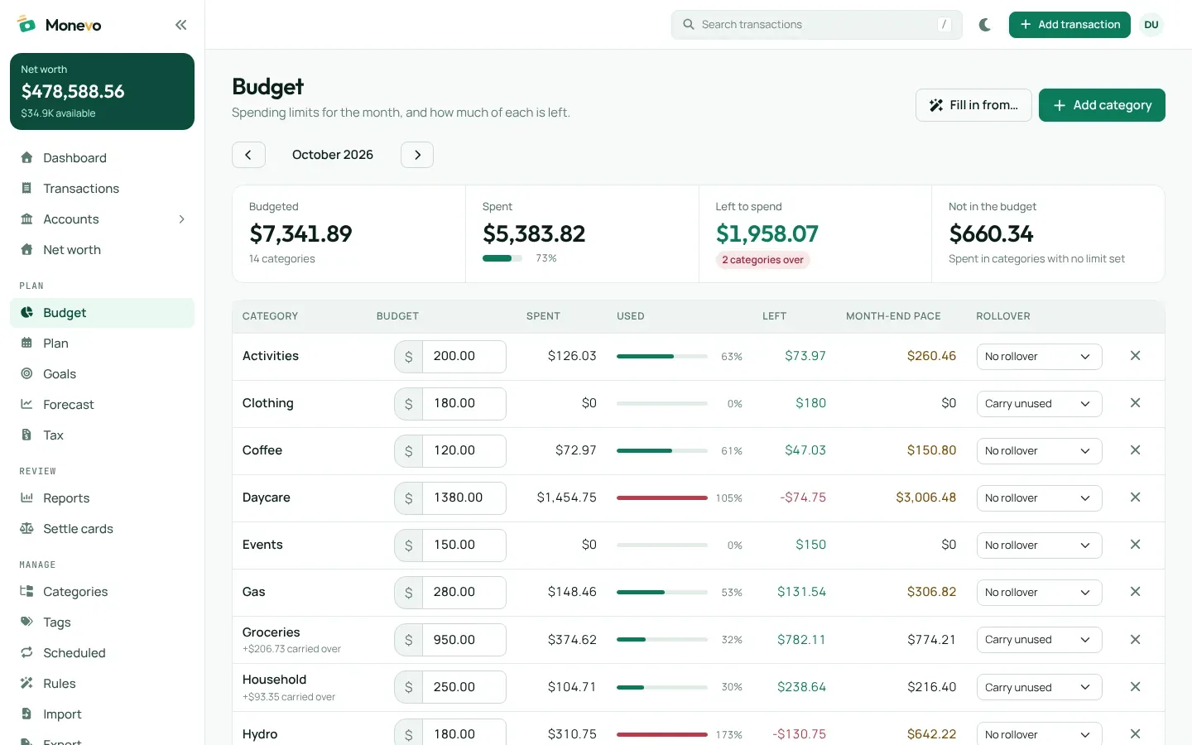Toggle dark mode moon icon
The image size is (1192, 745).
(985, 25)
